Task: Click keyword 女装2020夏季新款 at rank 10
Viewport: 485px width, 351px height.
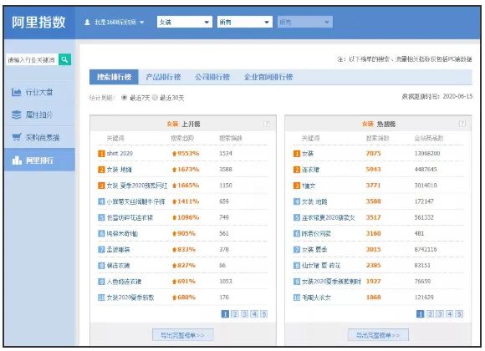Action: (x=130, y=298)
